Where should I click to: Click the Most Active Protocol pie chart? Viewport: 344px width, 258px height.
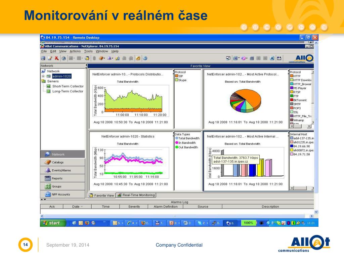tap(246, 100)
